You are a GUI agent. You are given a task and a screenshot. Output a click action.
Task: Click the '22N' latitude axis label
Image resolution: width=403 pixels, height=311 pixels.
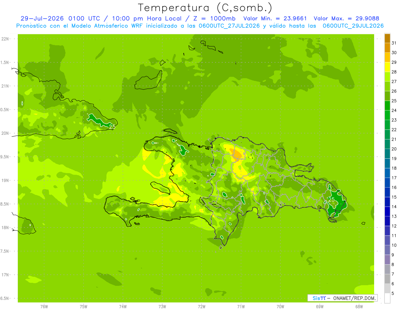(x=6, y=39)
